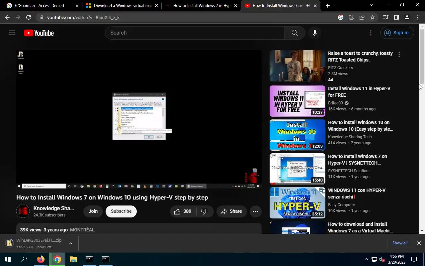
Task: Open Chrome profile icon
Action: pyautogui.click(x=407, y=17)
